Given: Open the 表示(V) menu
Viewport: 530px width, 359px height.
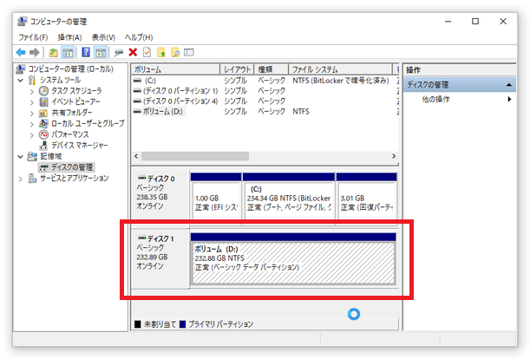Looking at the screenshot, I should point(104,37).
